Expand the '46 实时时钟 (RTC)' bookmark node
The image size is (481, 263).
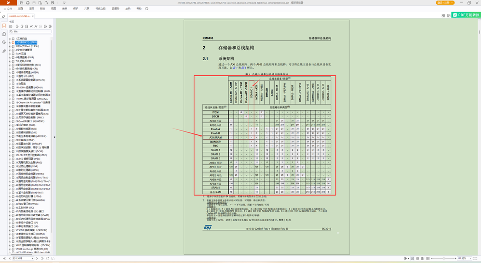click(x=10, y=208)
